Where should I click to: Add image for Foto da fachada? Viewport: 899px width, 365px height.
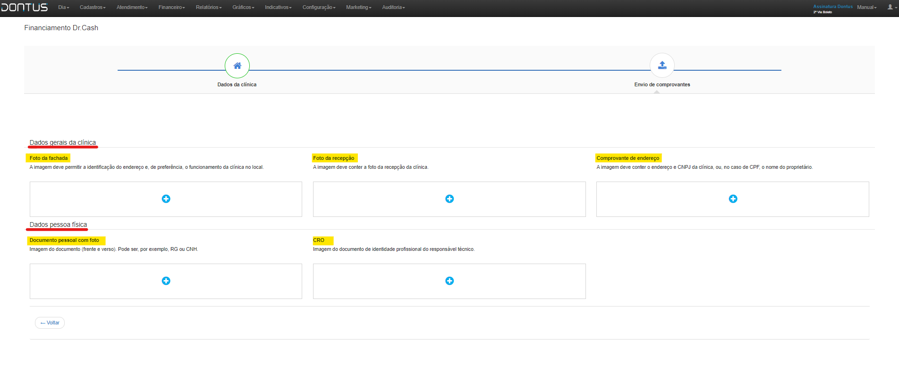coord(166,199)
